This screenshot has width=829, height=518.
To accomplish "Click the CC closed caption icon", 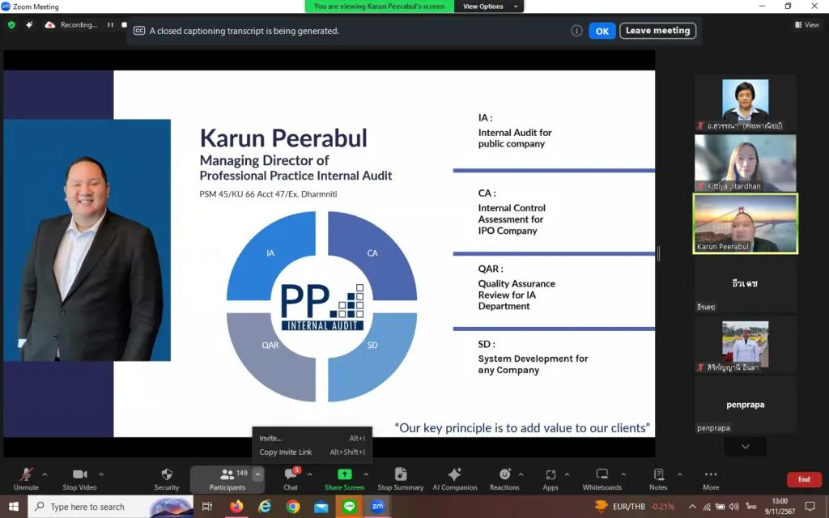I will pos(139,31).
